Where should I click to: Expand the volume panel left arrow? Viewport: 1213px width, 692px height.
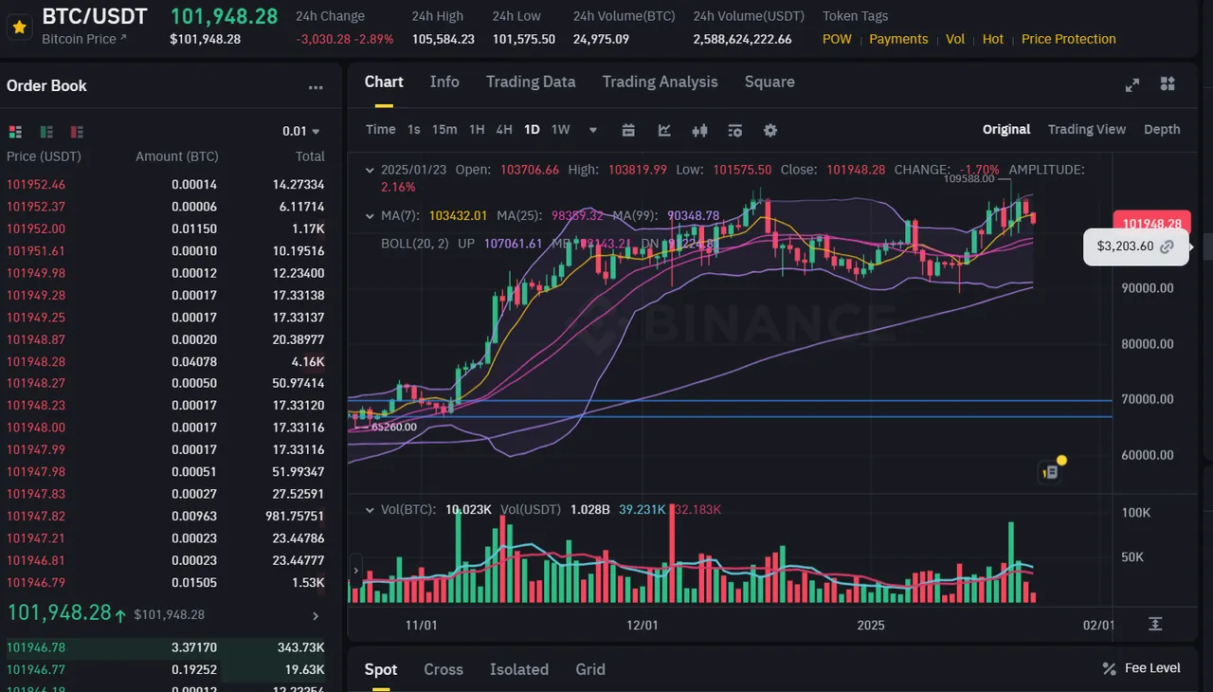[356, 572]
